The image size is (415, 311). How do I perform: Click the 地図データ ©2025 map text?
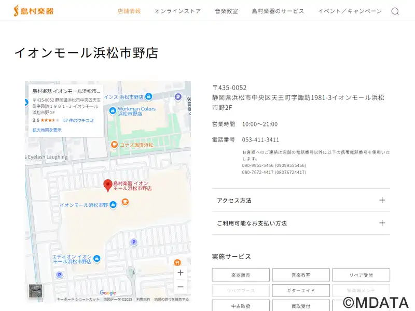click(x=118, y=300)
